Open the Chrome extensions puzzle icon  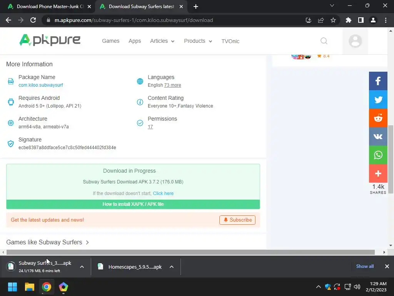tap(348, 20)
